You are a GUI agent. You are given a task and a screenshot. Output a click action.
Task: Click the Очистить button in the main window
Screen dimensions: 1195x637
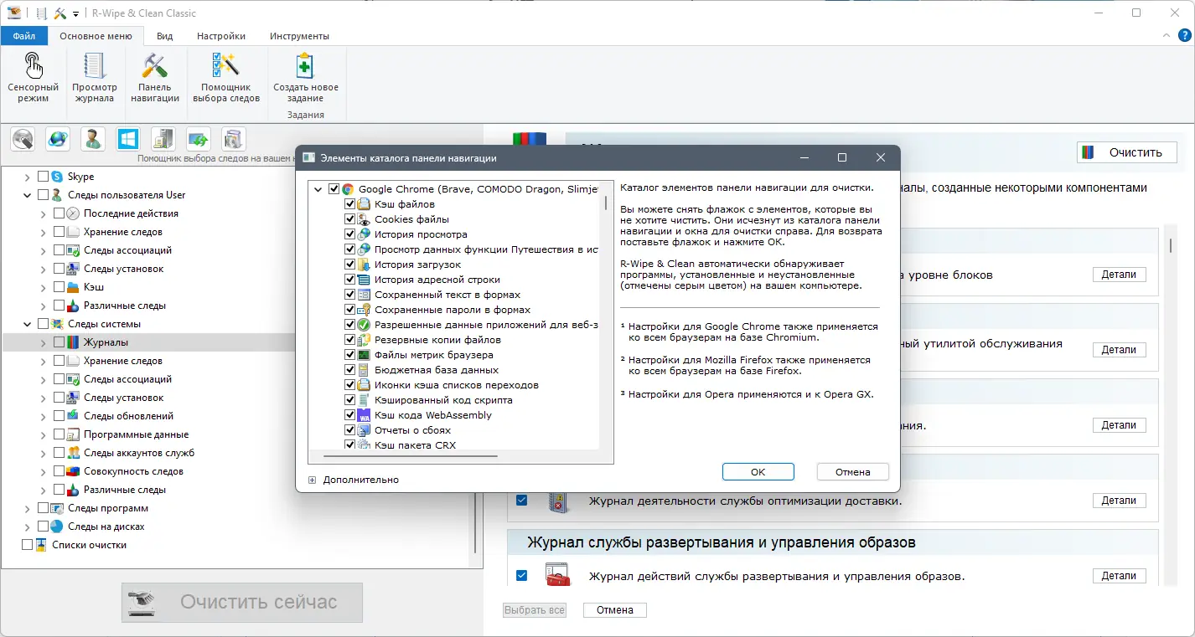pyautogui.click(x=1127, y=152)
